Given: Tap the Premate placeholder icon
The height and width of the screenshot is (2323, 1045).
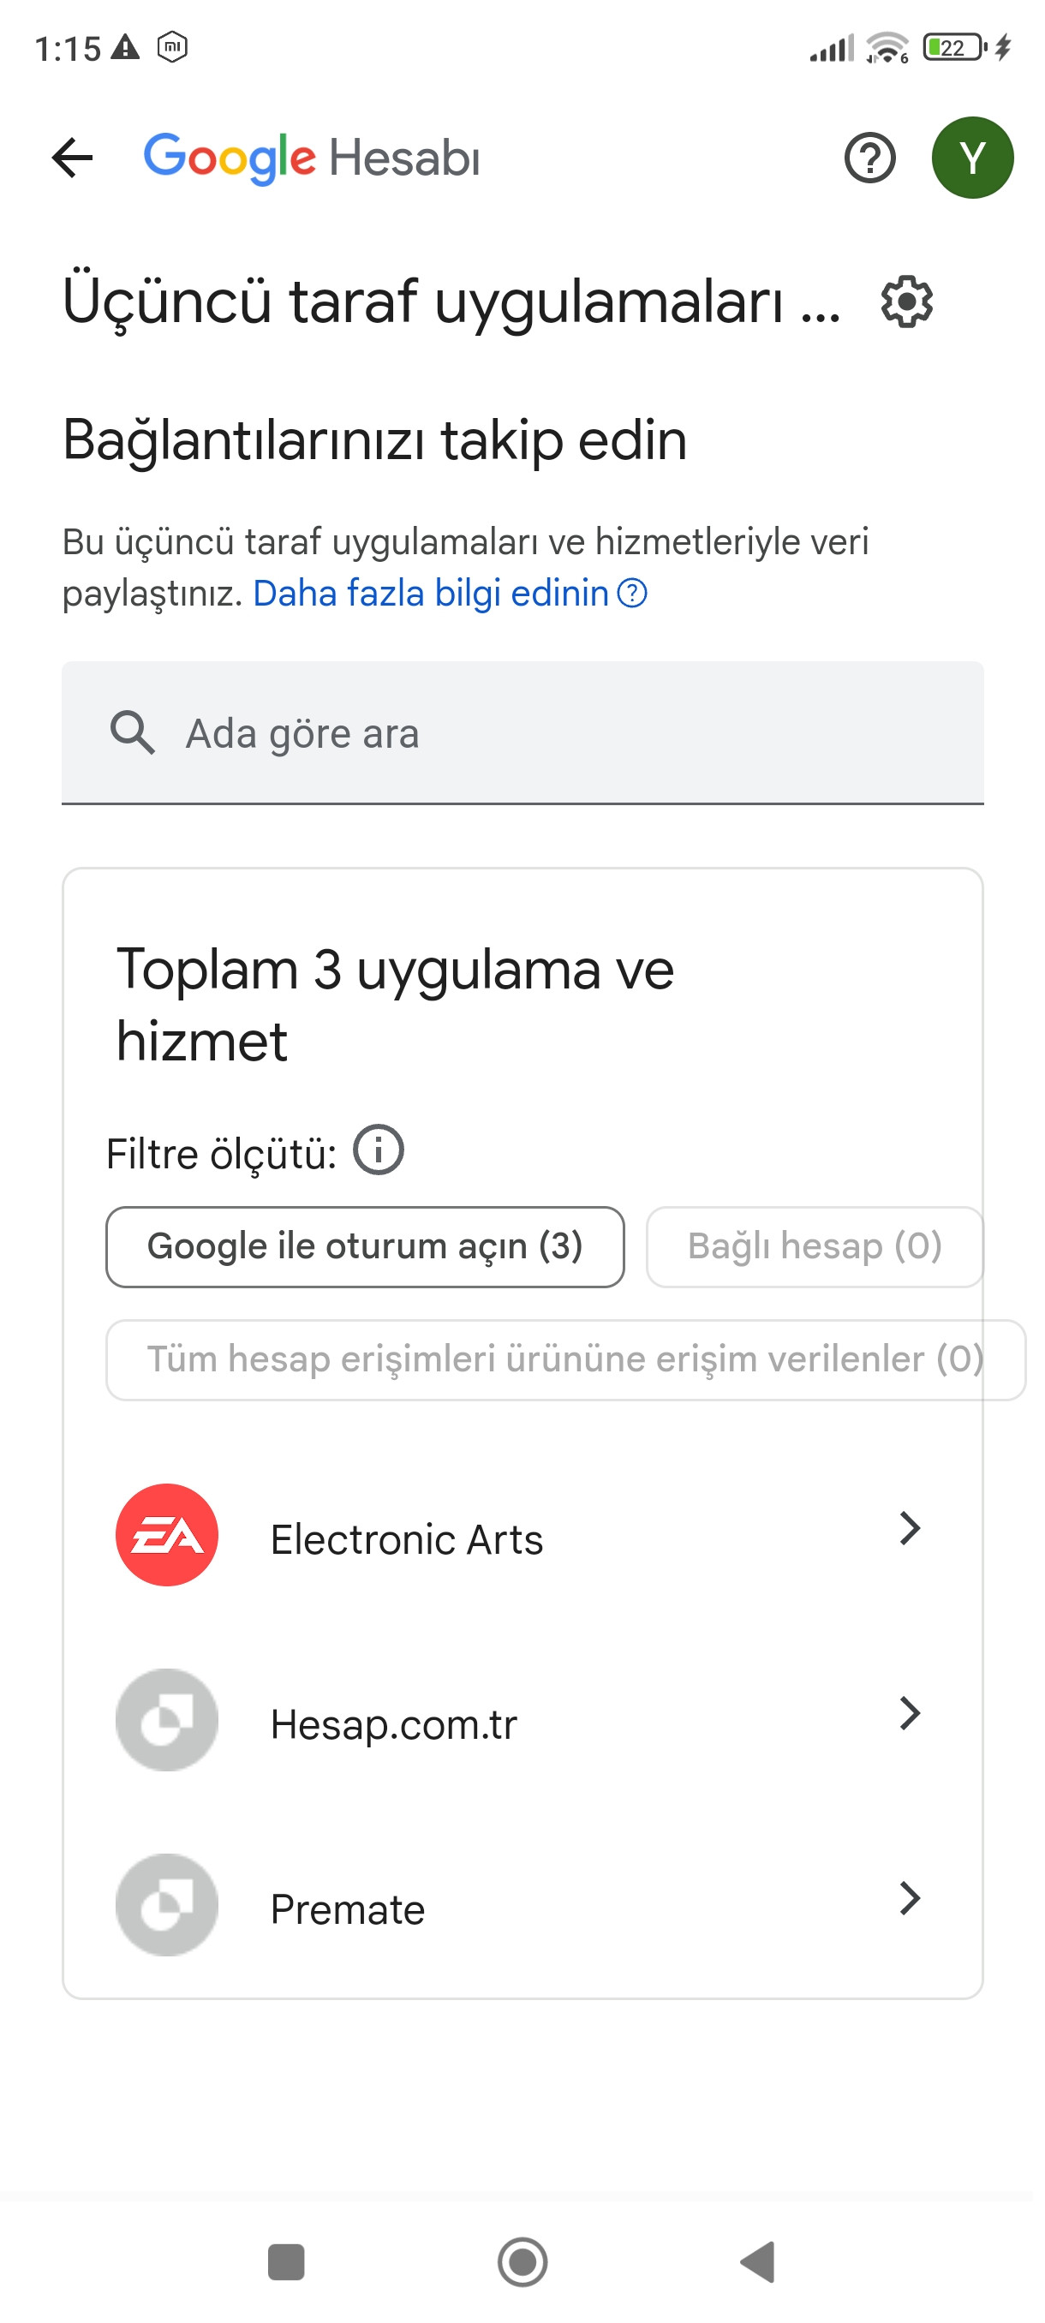Looking at the screenshot, I should click(167, 1903).
